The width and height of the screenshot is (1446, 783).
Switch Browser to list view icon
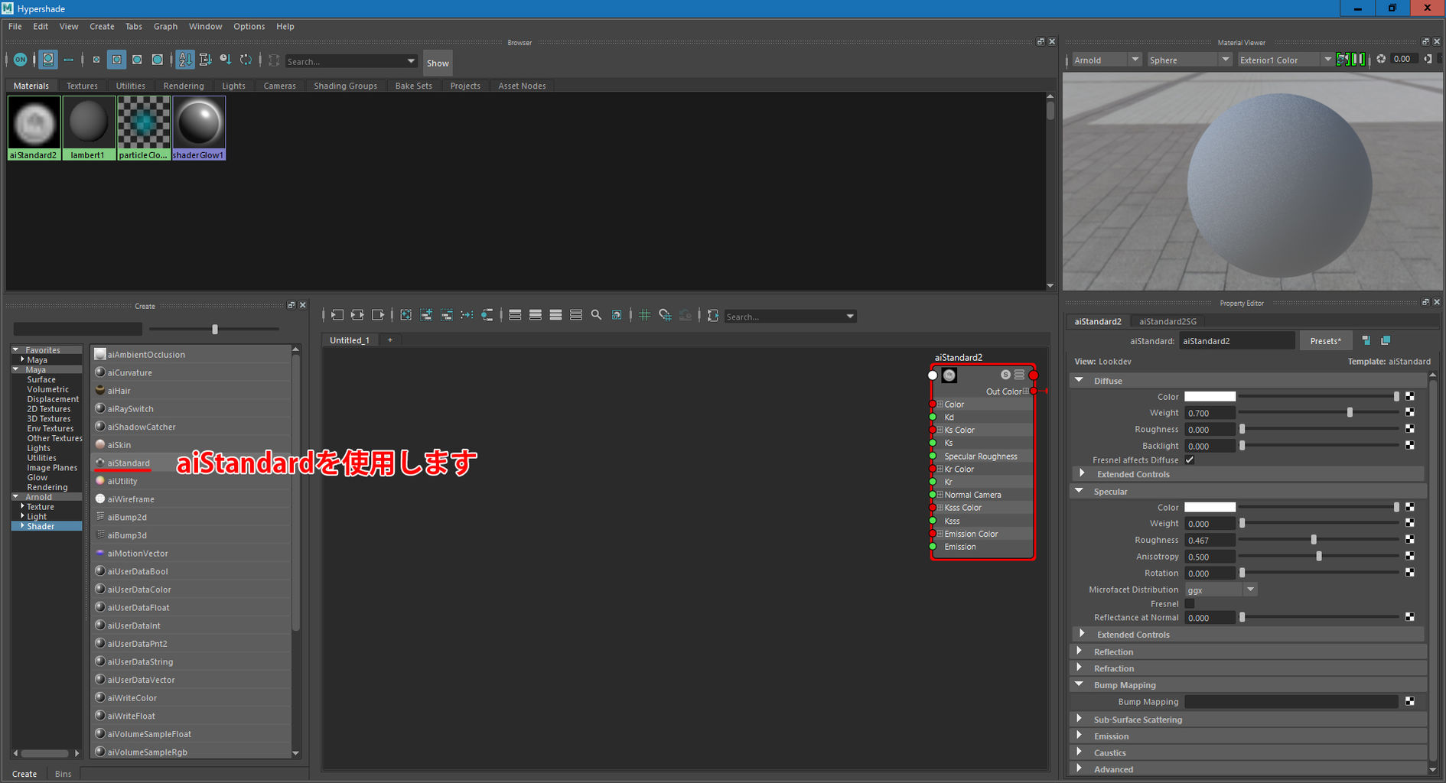pos(69,60)
